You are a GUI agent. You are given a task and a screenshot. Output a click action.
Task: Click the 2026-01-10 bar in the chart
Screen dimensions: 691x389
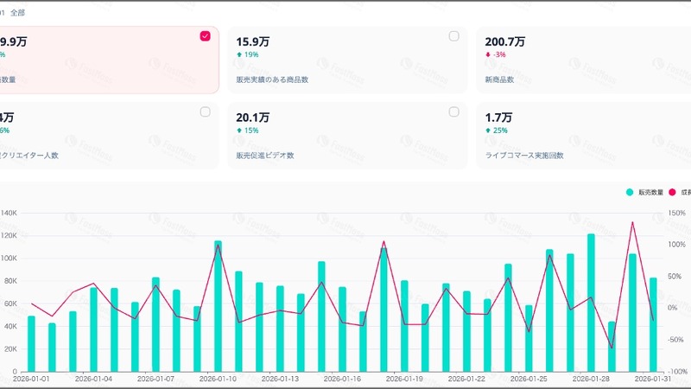point(218,306)
